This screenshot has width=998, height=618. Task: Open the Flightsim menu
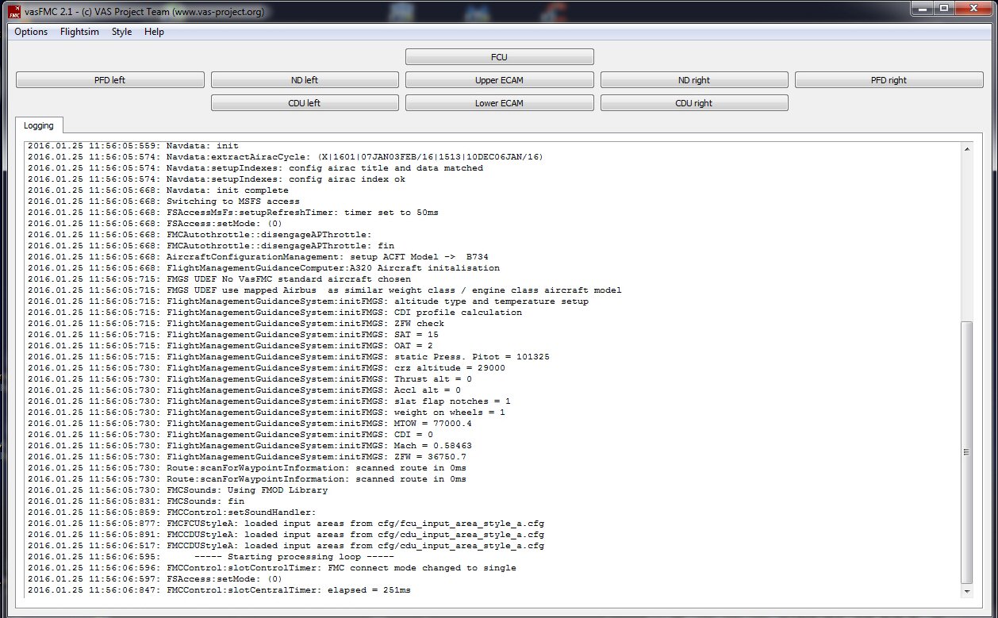80,32
